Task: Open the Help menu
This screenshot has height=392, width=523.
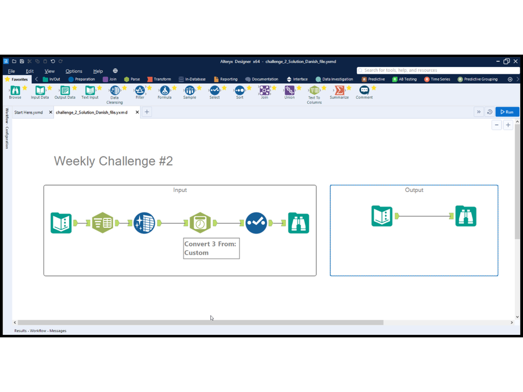Action: pos(98,71)
